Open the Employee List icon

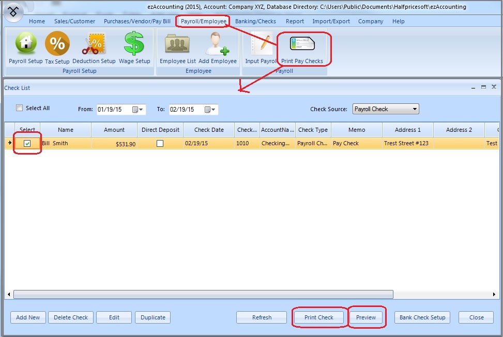(x=177, y=44)
